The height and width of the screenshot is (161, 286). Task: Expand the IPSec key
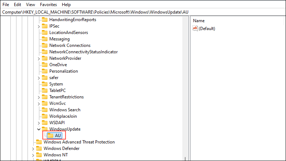39,26
